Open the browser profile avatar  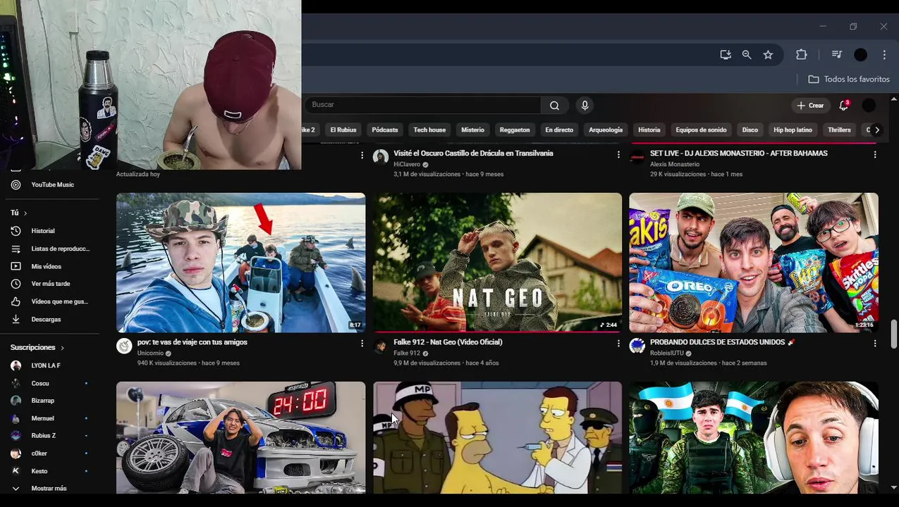pos(861,55)
